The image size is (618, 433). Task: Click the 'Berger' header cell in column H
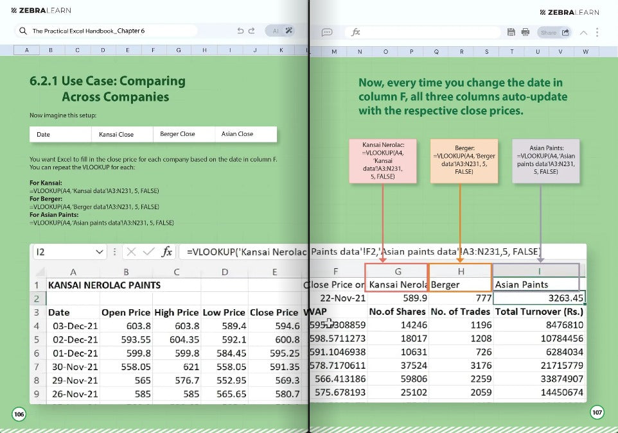click(460, 285)
